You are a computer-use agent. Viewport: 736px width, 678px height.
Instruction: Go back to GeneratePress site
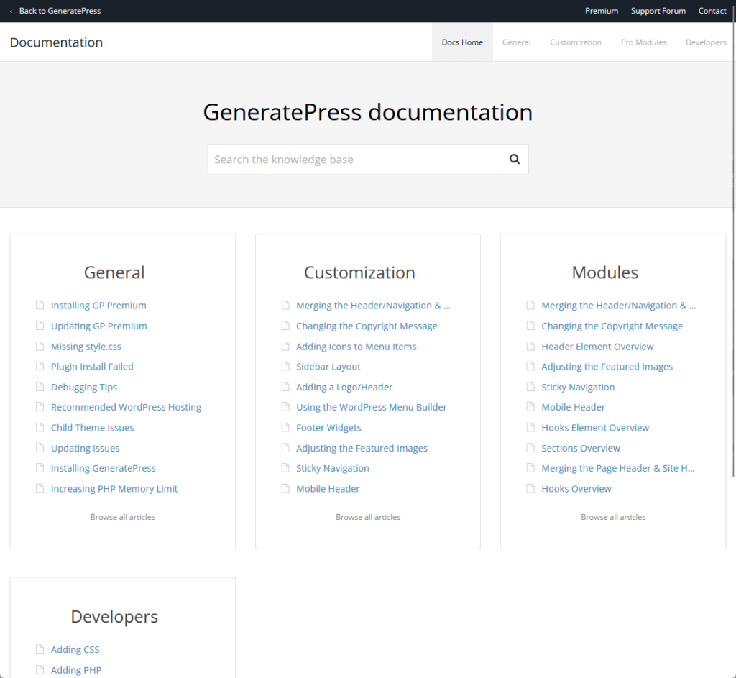point(55,11)
